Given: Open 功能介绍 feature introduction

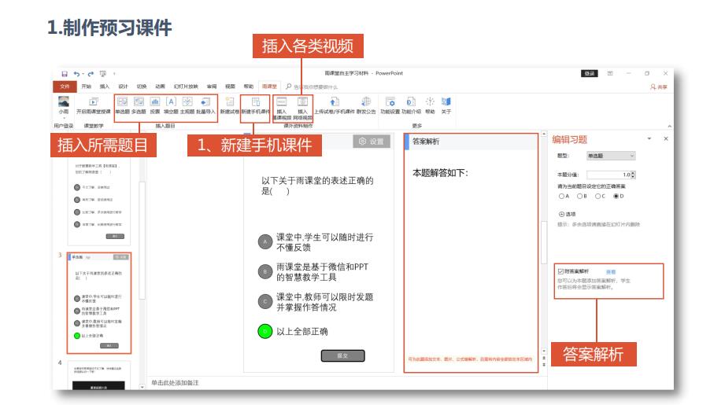Looking at the screenshot, I should tap(411, 105).
